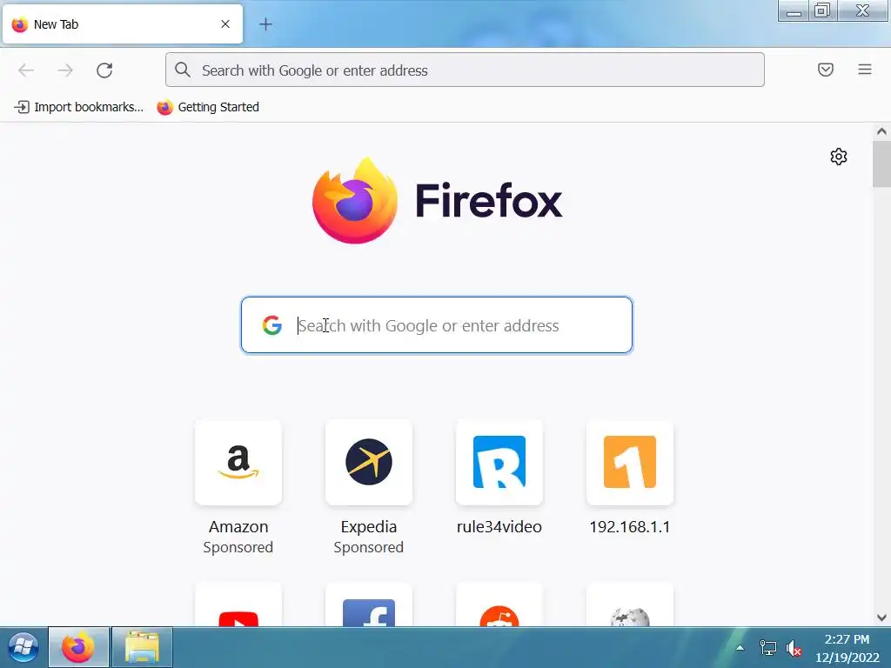Viewport: 891px width, 668px height.
Task: Reload the current page
Action: pyautogui.click(x=104, y=70)
